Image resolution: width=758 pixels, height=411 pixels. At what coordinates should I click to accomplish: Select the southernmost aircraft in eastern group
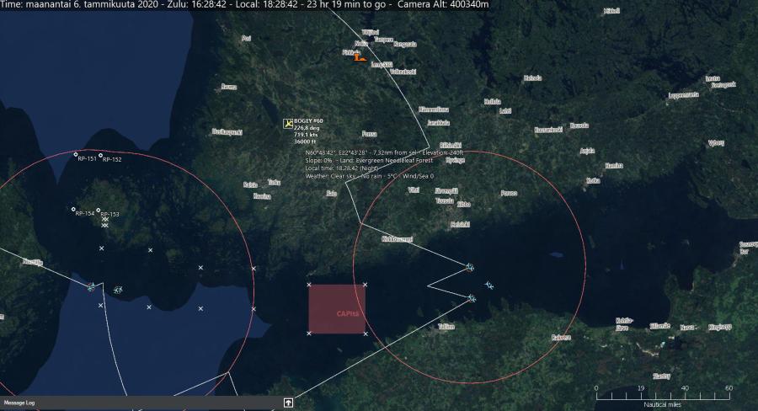click(472, 298)
